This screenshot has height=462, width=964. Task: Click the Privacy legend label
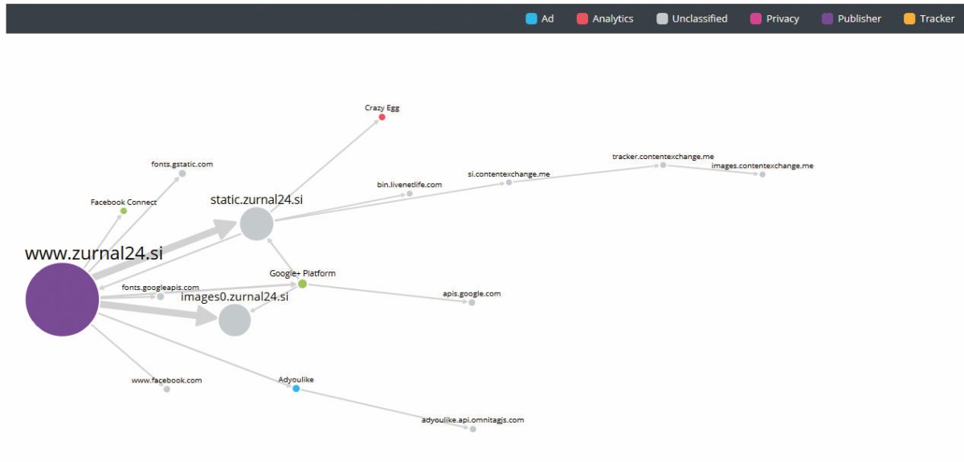coord(782,19)
